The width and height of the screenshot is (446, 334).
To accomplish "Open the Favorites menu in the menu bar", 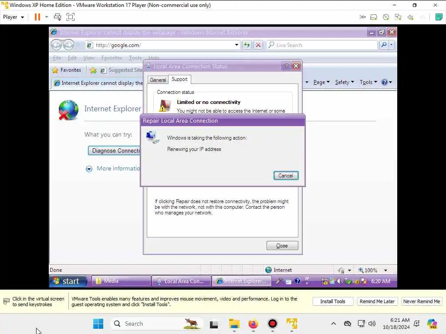I will tap(111, 58).
